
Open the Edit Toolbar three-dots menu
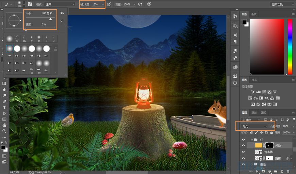click(x=4, y=137)
